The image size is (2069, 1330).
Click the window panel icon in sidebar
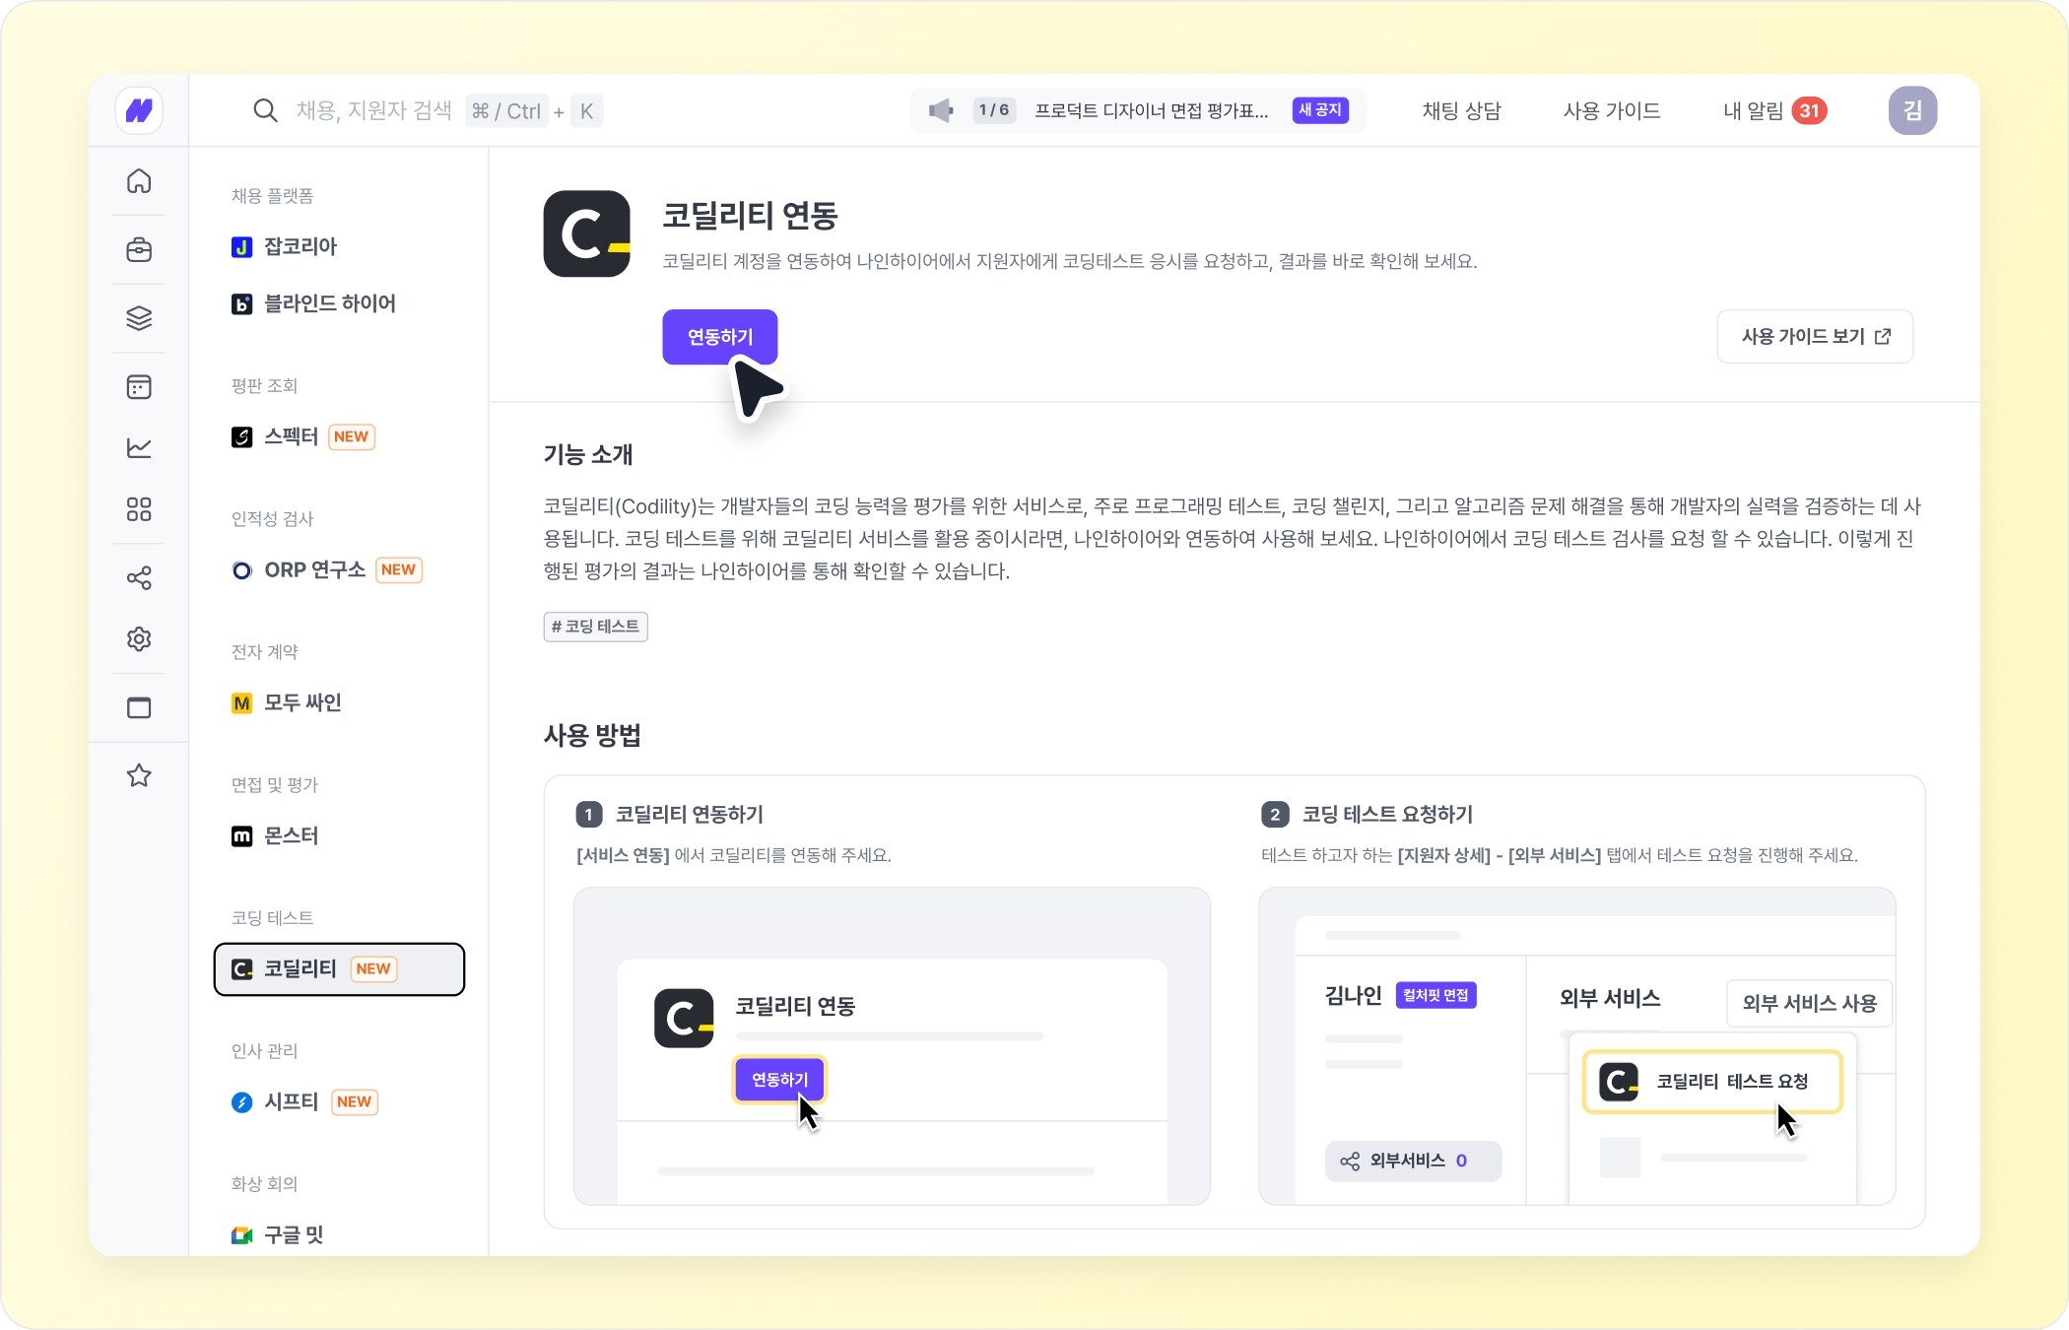pyautogui.click(x=139, y=707)
